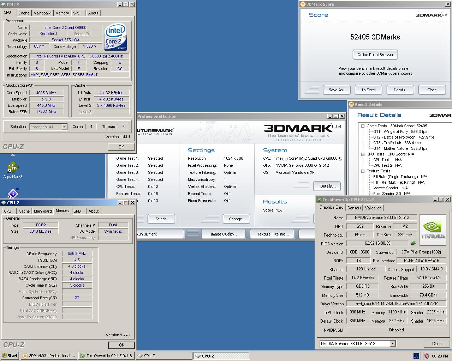Collapse the Game Tests tree node
The image size is (452, 361).
tap(363, 126)
